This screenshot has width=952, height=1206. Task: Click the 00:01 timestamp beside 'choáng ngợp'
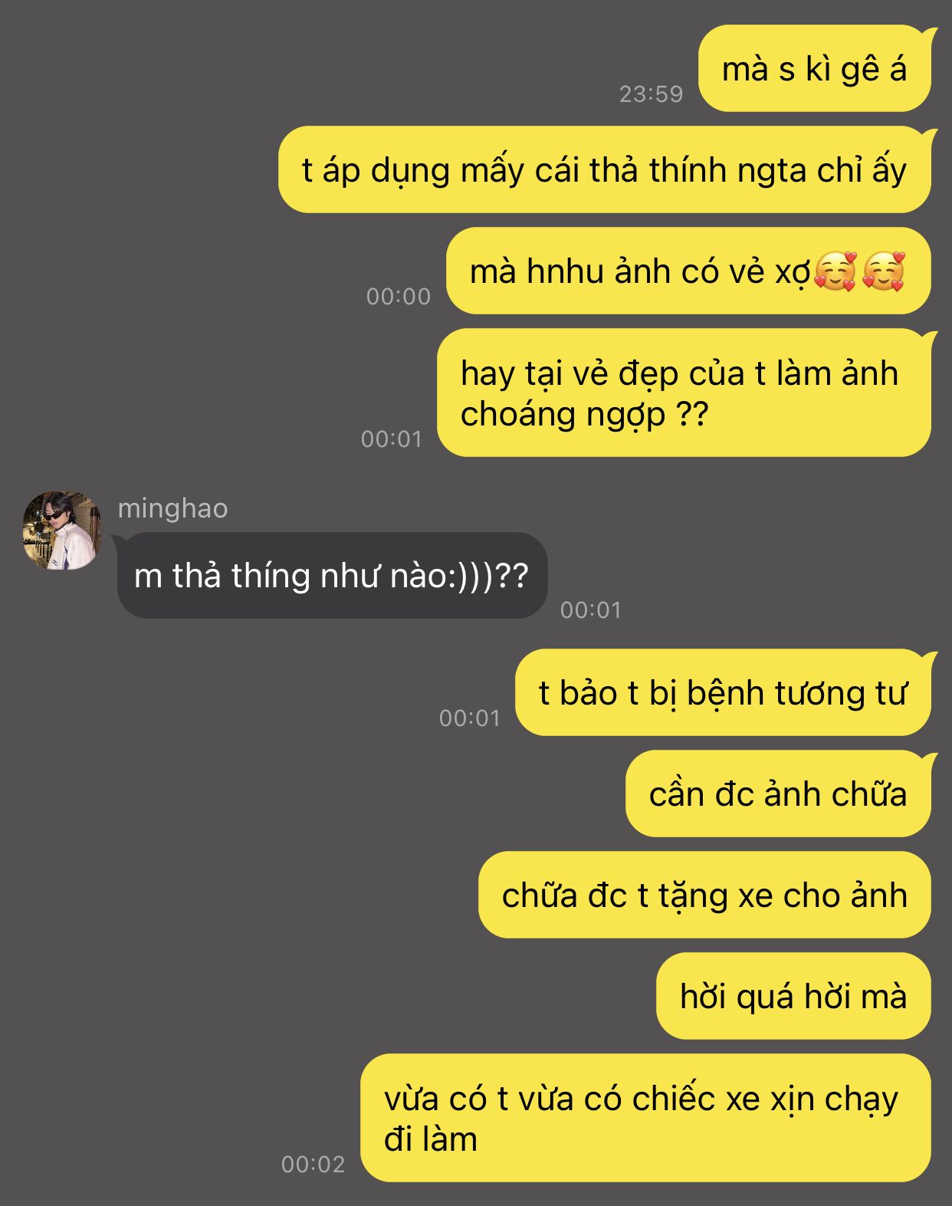(392, 439)
